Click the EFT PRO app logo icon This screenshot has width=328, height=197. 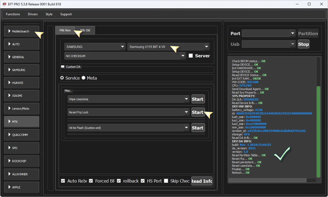(x=4, y=4)
